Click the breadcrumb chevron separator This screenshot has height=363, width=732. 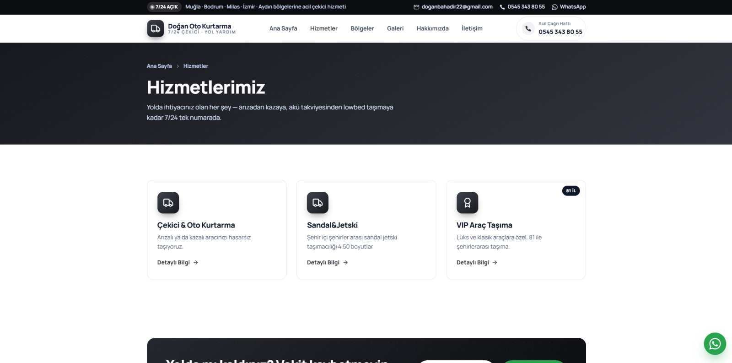click(x=178, y=66)
